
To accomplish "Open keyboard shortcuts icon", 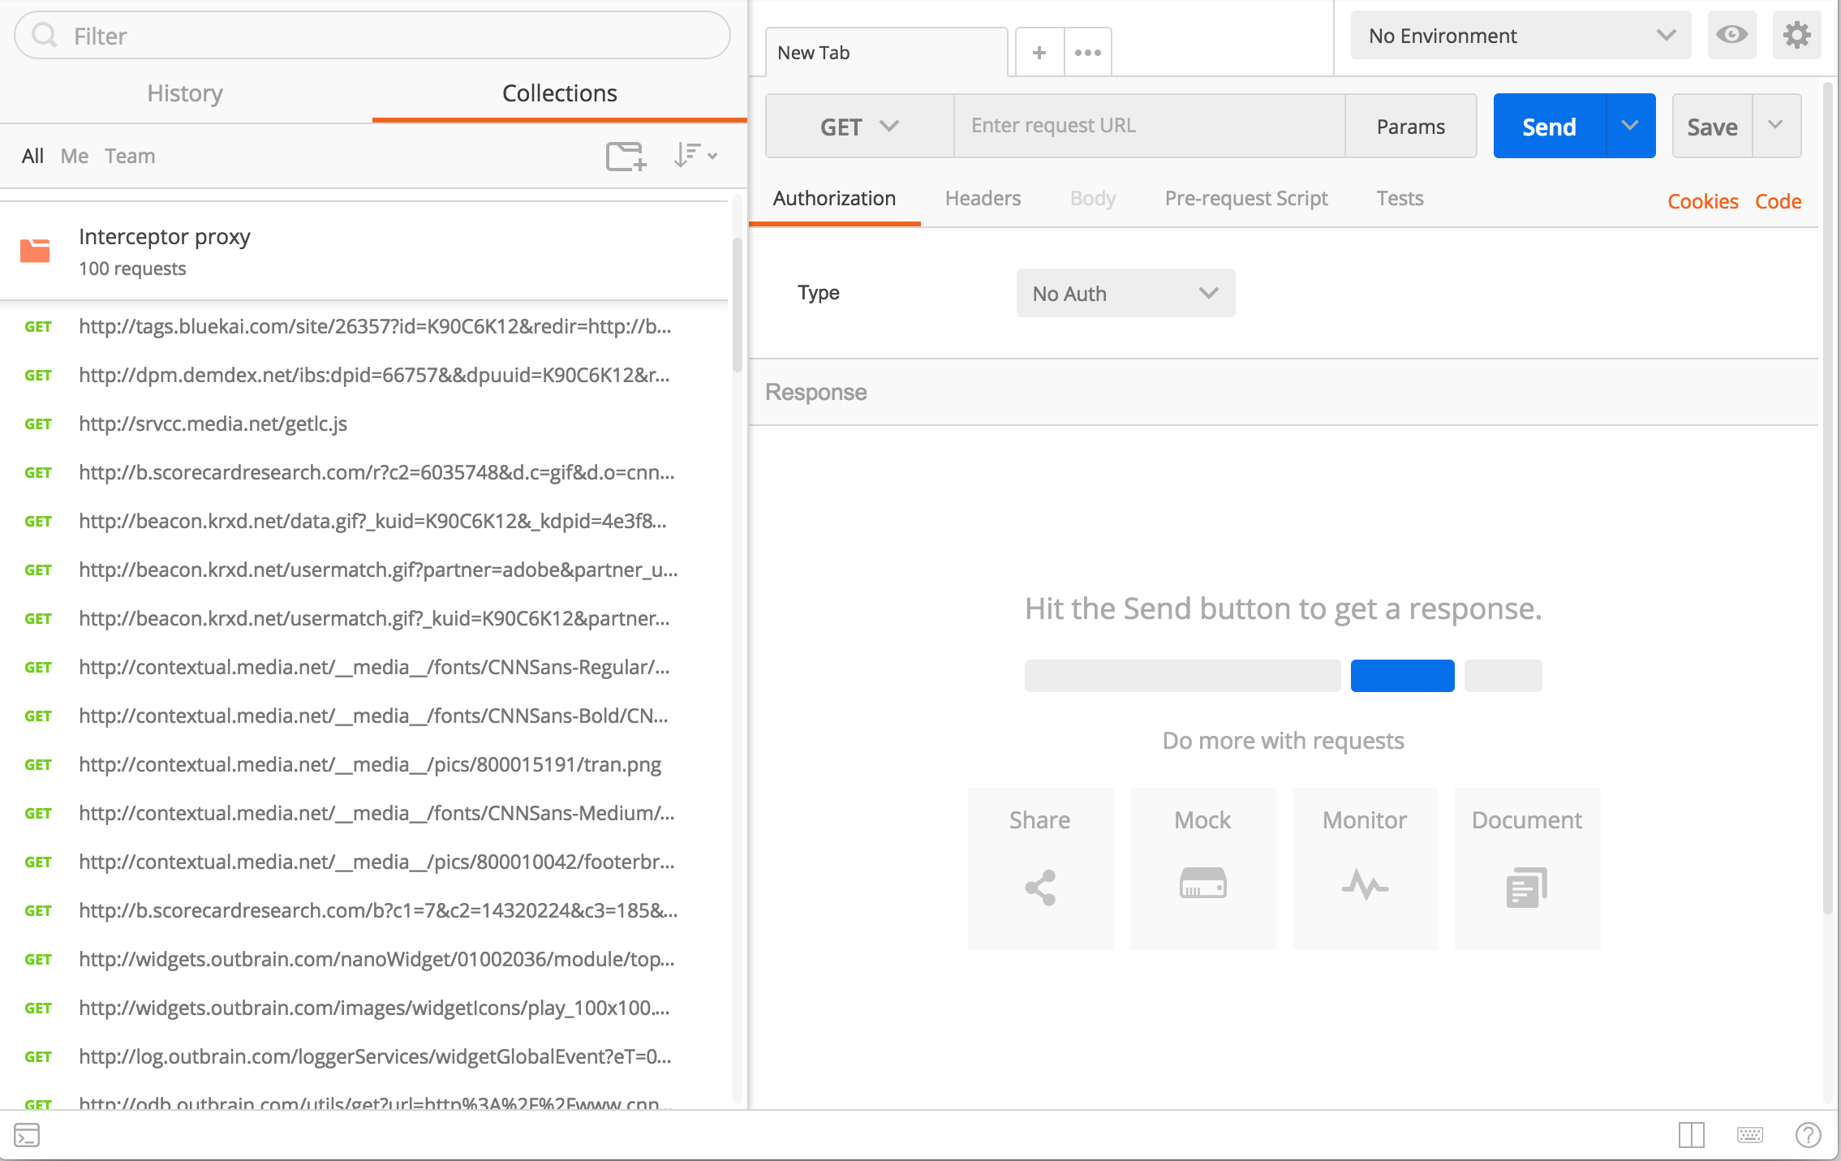I will tap(1749, 1135).
